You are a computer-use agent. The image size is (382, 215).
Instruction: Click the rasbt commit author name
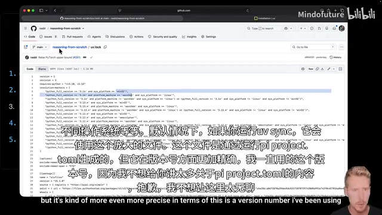(x=33, y=57)
